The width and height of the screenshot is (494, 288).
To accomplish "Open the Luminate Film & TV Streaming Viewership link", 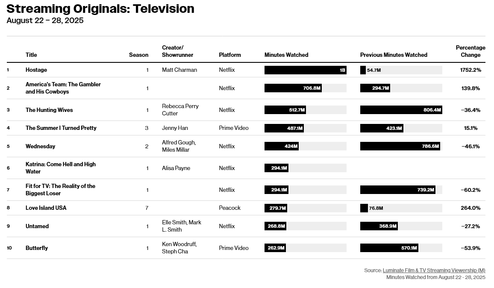I will 434,270.
